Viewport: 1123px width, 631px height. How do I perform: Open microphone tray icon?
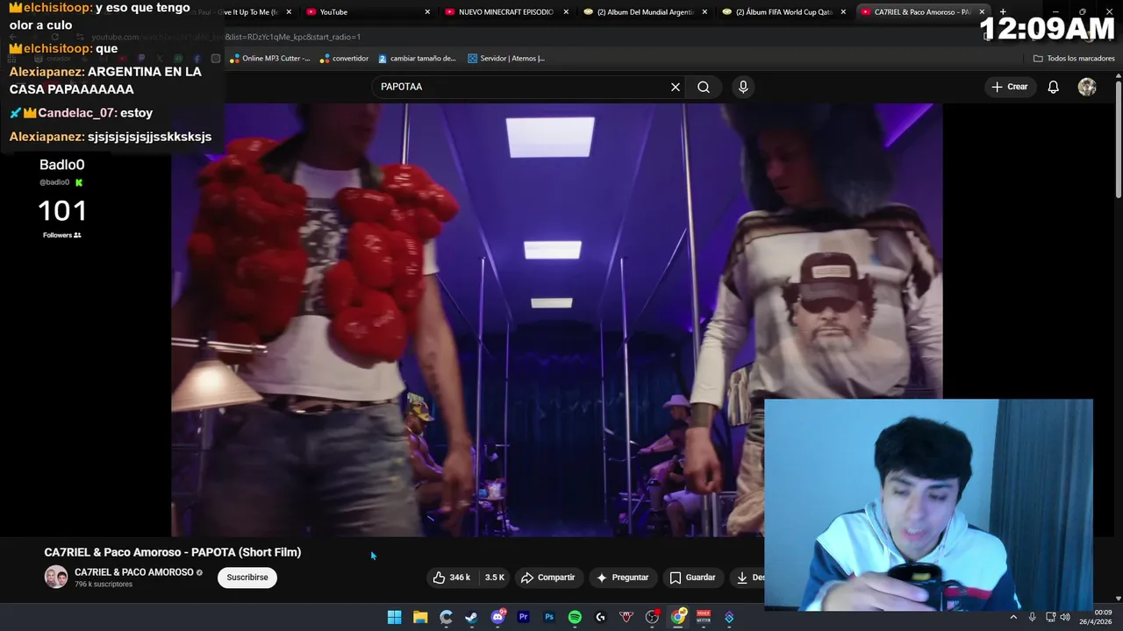click(x=1033, y=617)
